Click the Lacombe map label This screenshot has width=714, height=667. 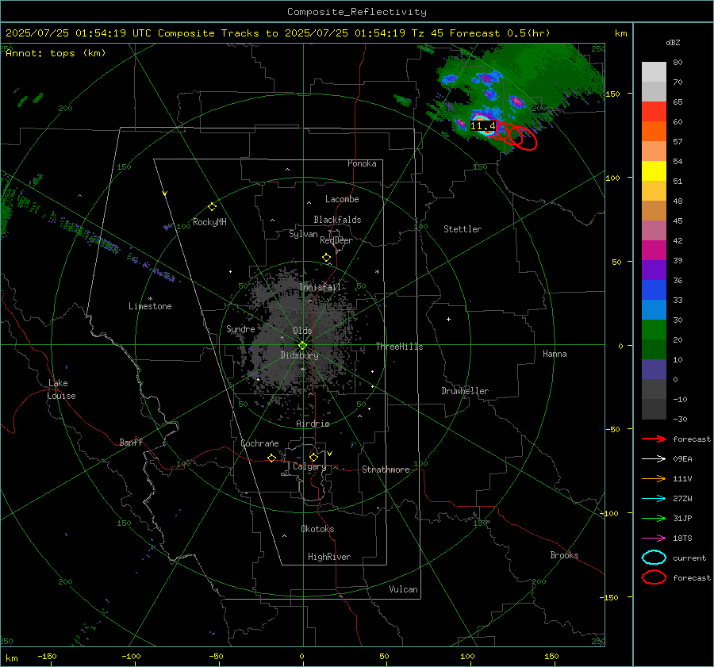coord(342,199)
